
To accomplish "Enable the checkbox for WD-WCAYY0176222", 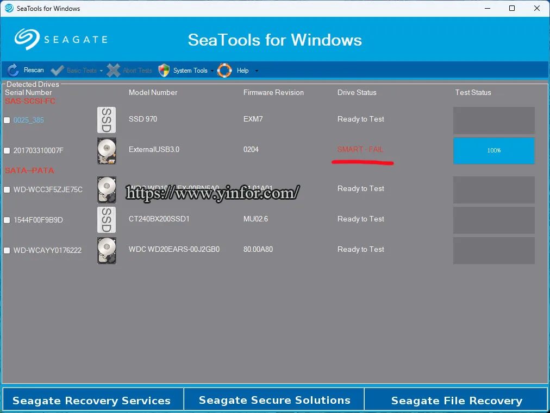I will pos(7,251).
